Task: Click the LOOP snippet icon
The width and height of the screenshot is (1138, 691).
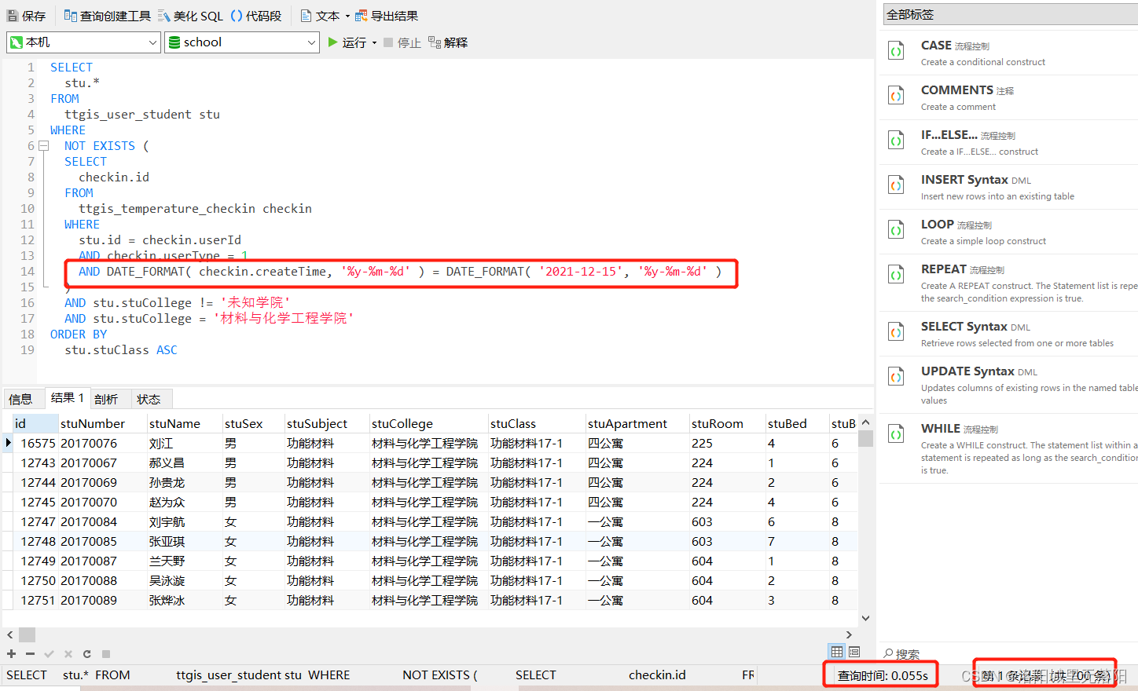Action: click(x=896, y=230)
